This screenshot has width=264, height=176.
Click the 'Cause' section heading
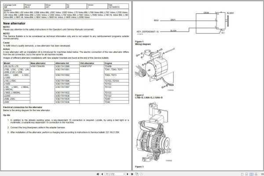7,43
